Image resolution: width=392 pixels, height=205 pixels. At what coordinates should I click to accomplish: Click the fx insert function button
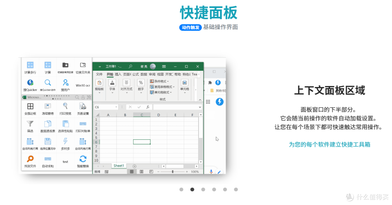(148, 107)
